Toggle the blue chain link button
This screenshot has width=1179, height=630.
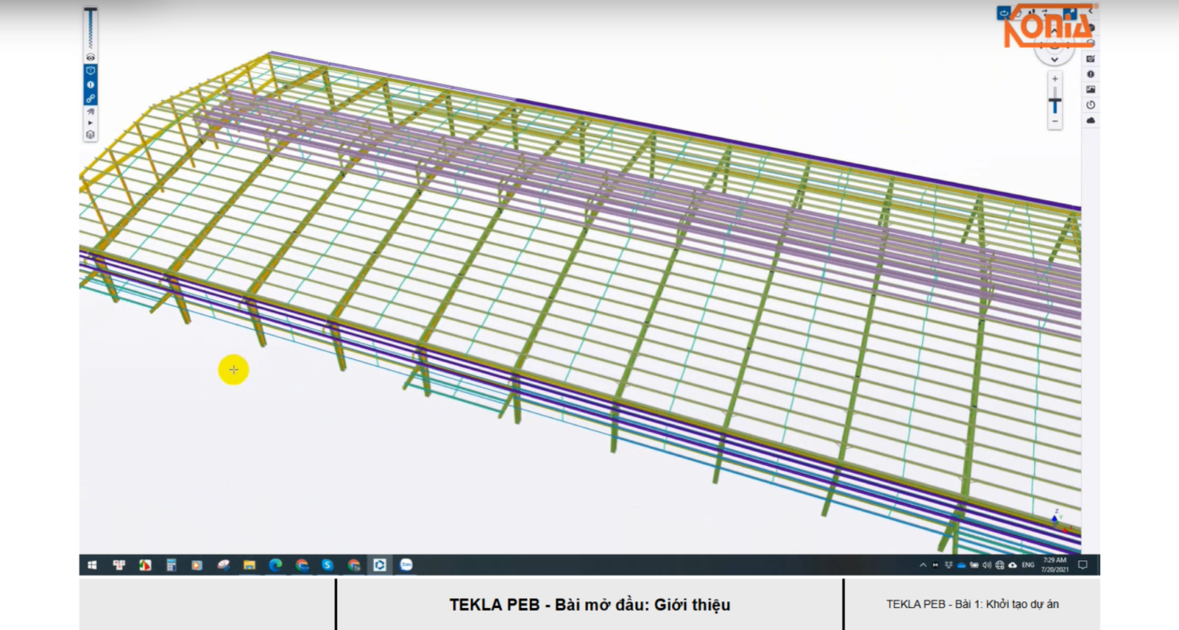pos(90,98)
